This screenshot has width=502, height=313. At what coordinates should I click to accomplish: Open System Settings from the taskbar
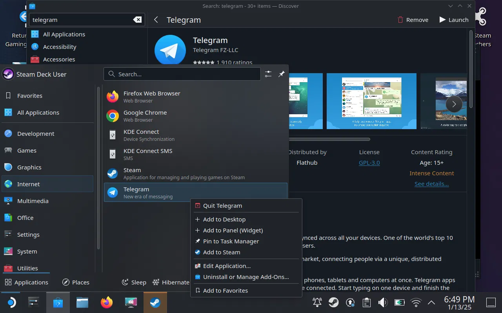click(34, 302)
